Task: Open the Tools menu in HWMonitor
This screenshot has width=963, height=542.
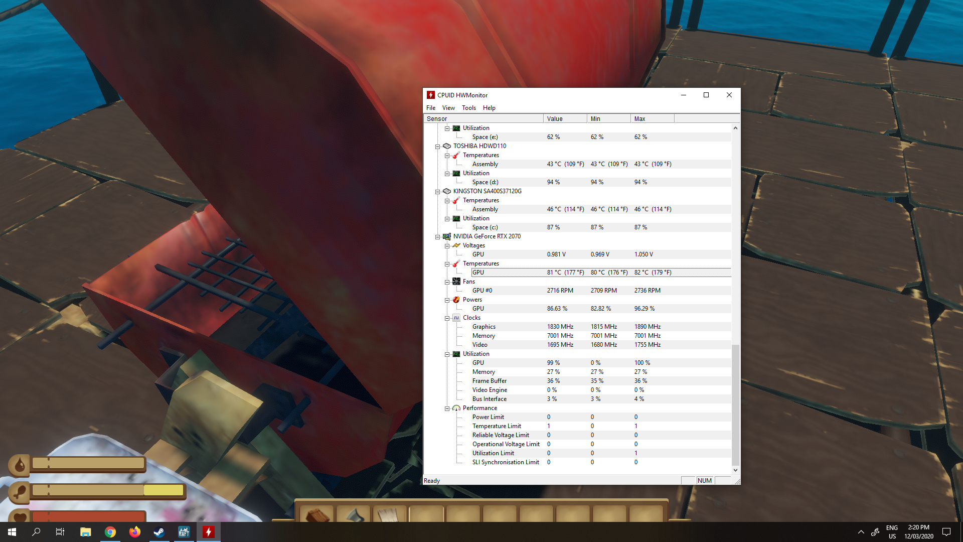Action: 469,108
